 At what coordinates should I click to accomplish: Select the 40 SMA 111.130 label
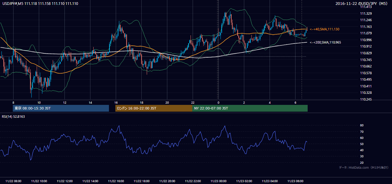[x=325, y=29]
